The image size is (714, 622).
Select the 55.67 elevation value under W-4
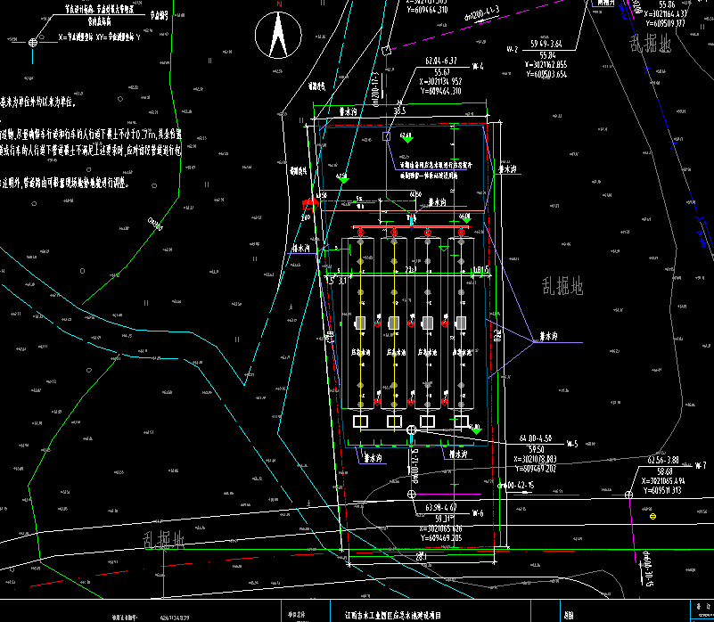tap(442, 72)
